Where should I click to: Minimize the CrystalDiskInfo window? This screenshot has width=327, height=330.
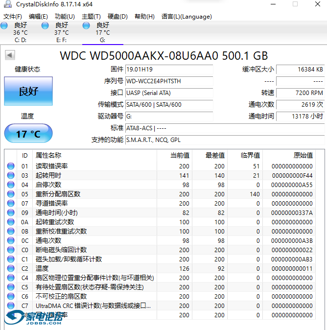point(273,4)
